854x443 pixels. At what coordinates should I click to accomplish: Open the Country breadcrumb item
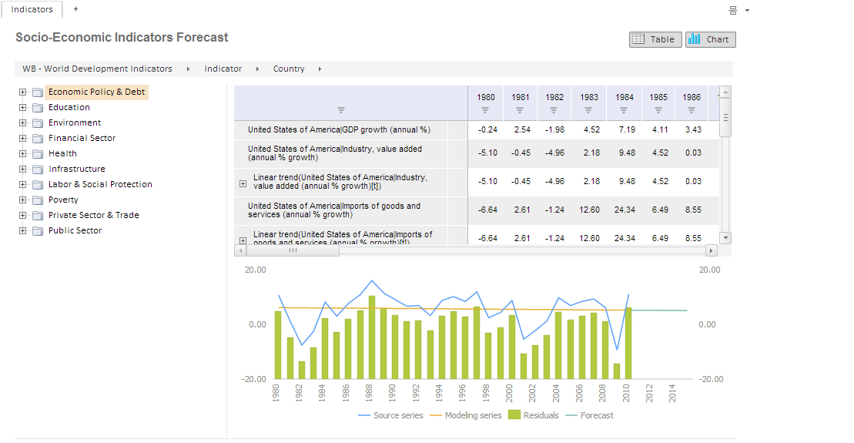click(x=289, y=69)
